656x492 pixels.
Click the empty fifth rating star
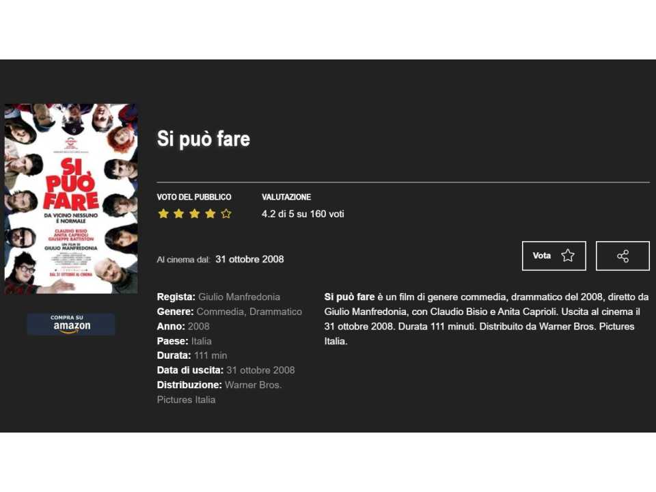click(226, 214)
